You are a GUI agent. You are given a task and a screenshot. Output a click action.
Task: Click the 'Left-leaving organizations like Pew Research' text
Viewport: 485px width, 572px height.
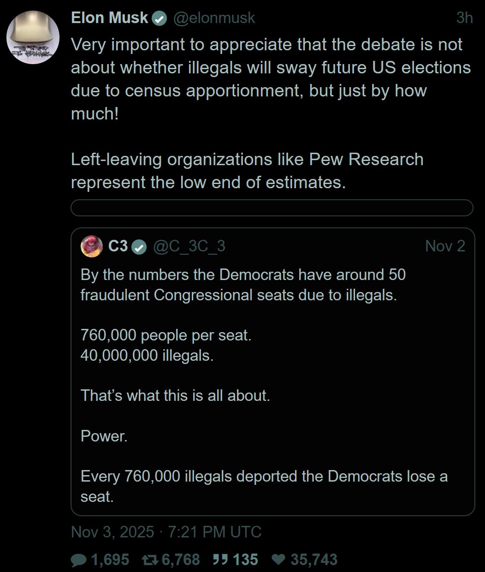tap(247, 160)
